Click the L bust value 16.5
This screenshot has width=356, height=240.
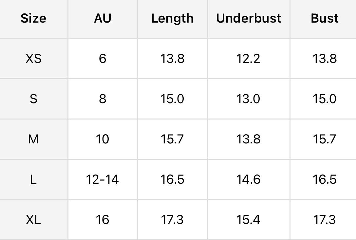(x=325, y=179)
